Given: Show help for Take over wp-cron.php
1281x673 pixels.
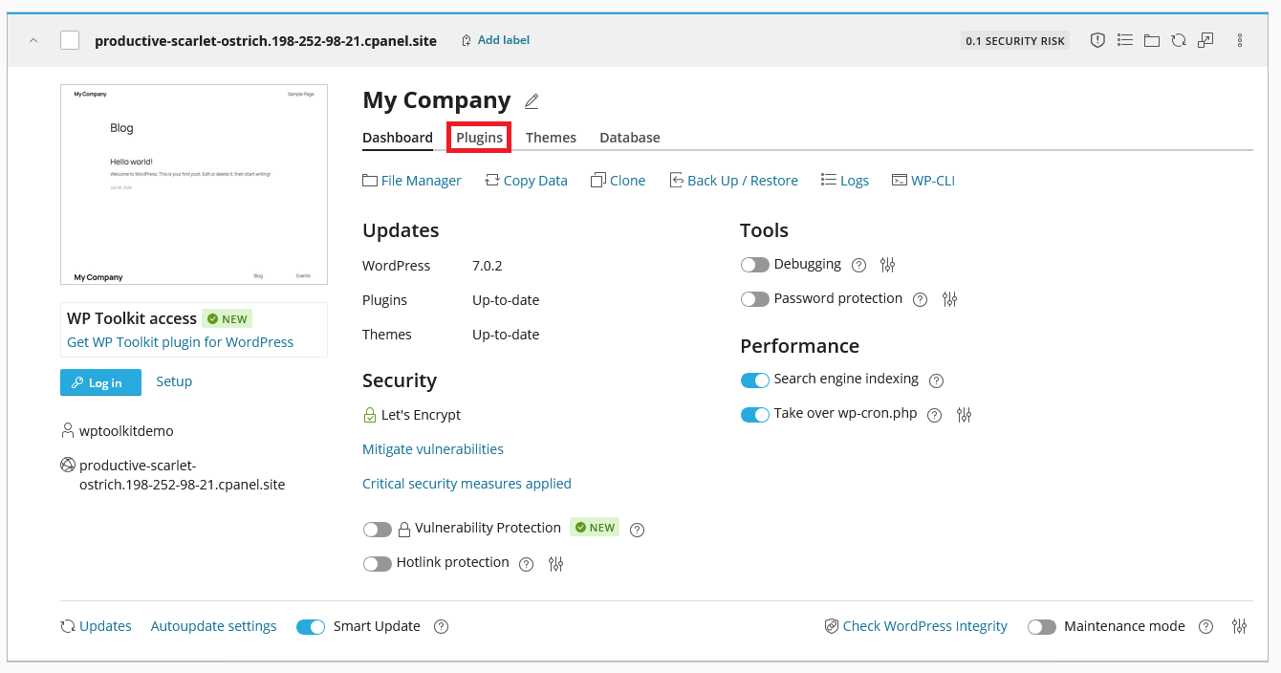Looking at the screenshot, I should 935,415.
